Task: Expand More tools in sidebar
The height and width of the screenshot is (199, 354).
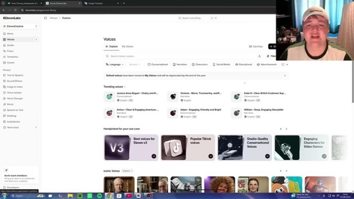Action: 20,127
